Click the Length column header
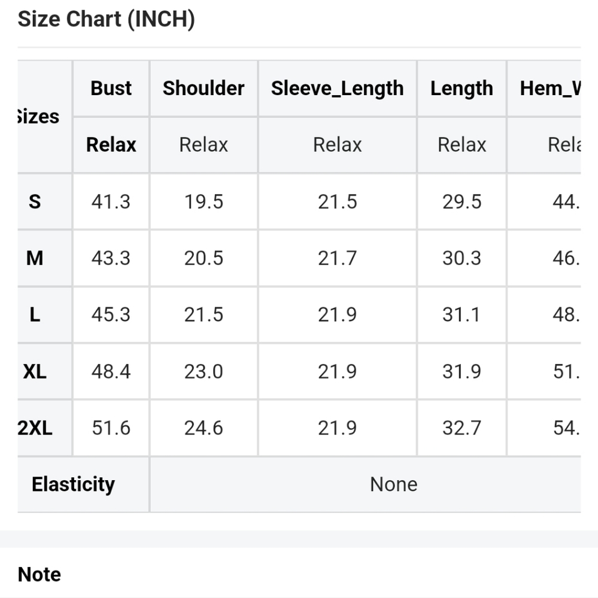Image resolution: width=598 pixels, height=598 pixels. pyautogui.click(x=462, y=89)
